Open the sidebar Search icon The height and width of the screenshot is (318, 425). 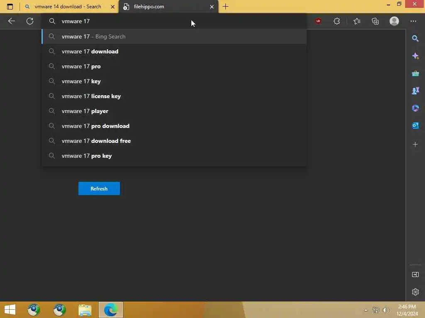tap(415, 39)
